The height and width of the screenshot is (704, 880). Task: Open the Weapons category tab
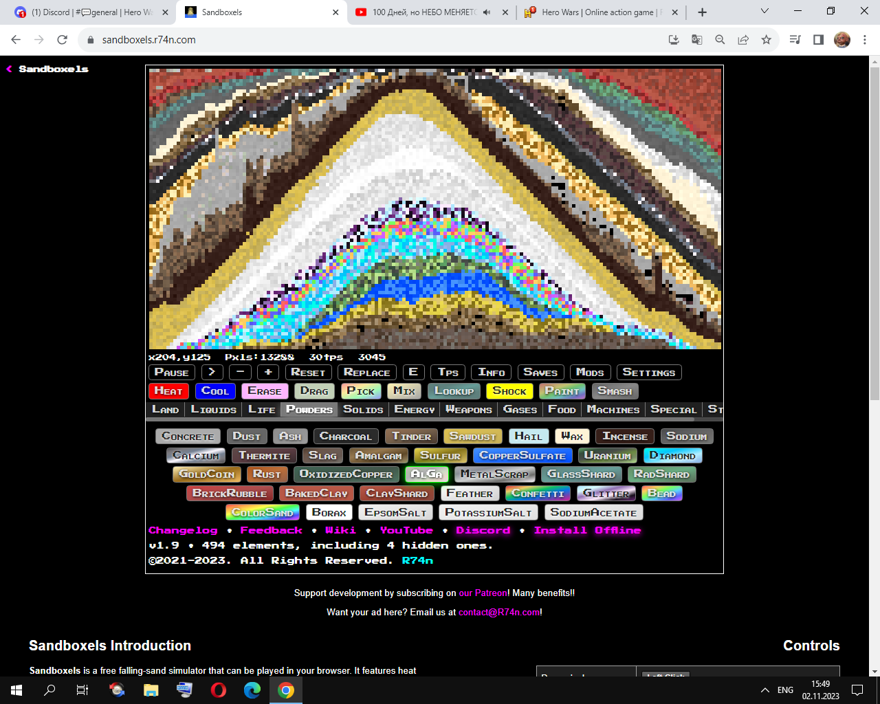pos(468,409)
